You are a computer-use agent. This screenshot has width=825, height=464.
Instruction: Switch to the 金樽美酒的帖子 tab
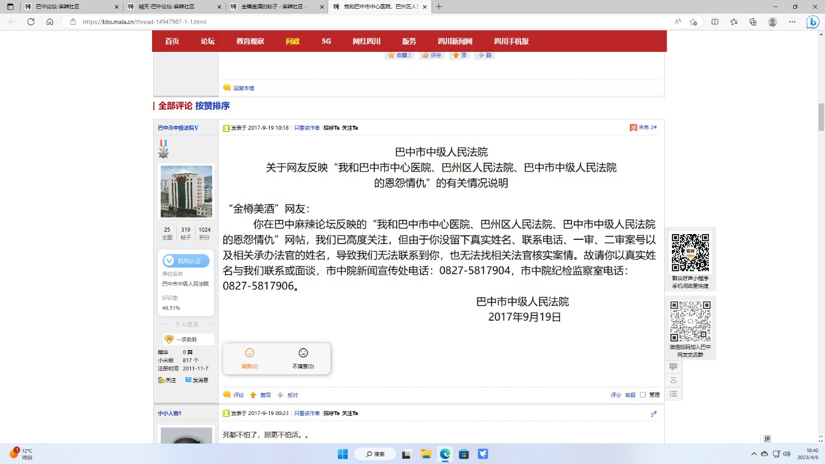pos(276,6)
